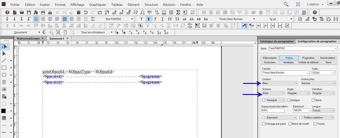
Task: Click the Find magnifier icon in the toolbar
Action: (143, 12)
